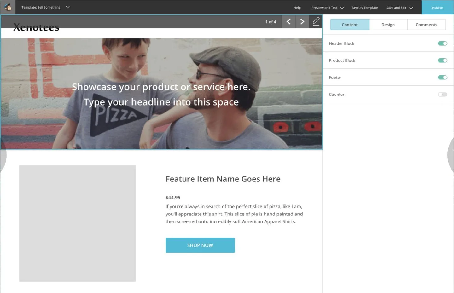
Task: Click the Feature Item Name heading
Action: [223, 179]
